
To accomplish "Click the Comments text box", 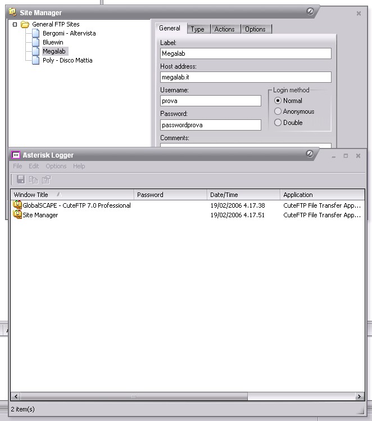I will tap(246, 145).
